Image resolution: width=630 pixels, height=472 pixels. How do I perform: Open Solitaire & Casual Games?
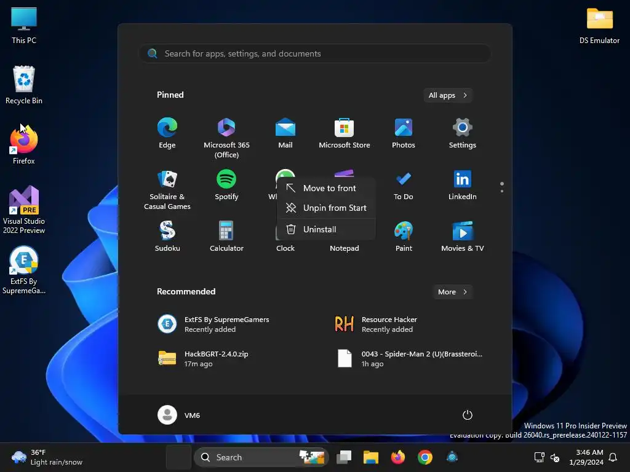[x=167, y=189]
